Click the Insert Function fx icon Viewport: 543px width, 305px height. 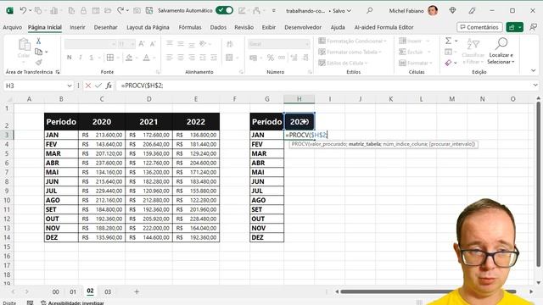click(x=109, y=86)
